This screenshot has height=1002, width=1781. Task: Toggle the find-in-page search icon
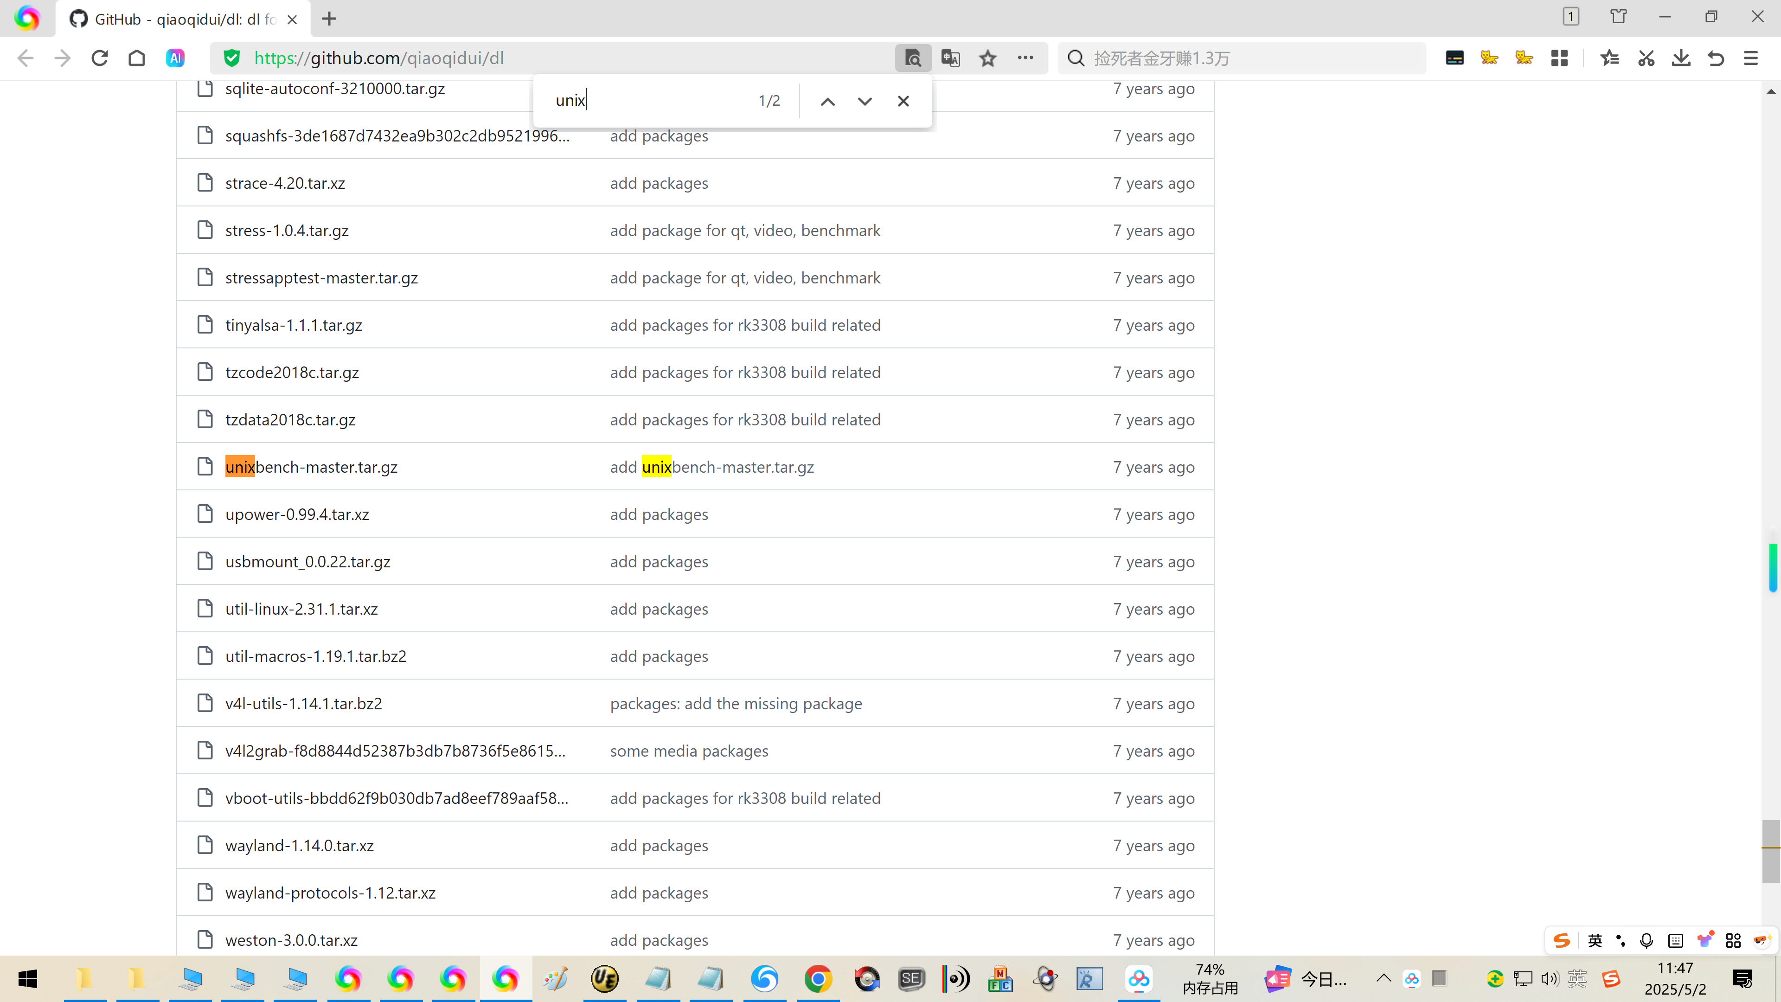point(913,58)
